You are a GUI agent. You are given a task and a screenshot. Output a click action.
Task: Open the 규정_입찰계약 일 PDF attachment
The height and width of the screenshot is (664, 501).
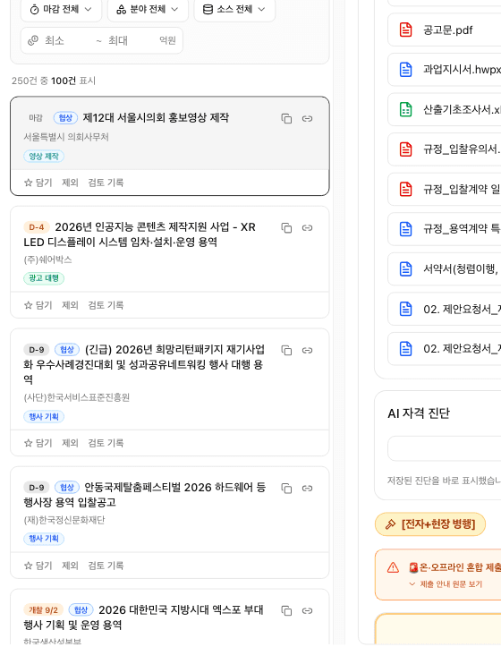pos(445,189)
